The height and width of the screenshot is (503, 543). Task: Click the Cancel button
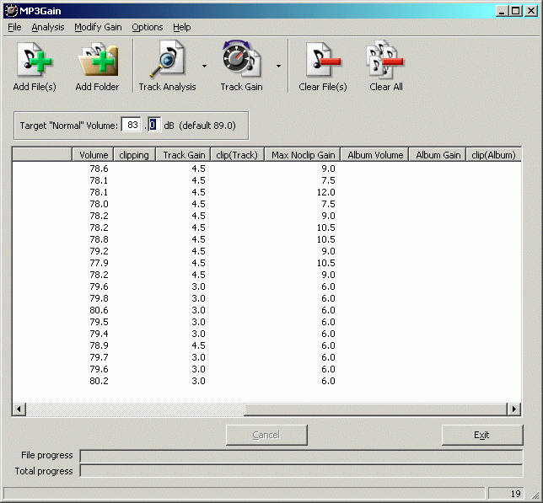[x=266, y=435]
